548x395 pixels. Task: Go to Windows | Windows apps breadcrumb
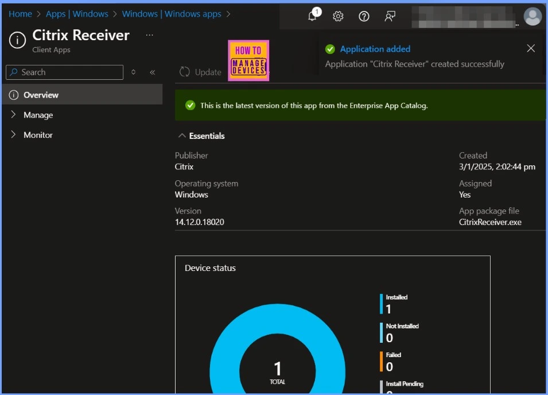(172, 14)
